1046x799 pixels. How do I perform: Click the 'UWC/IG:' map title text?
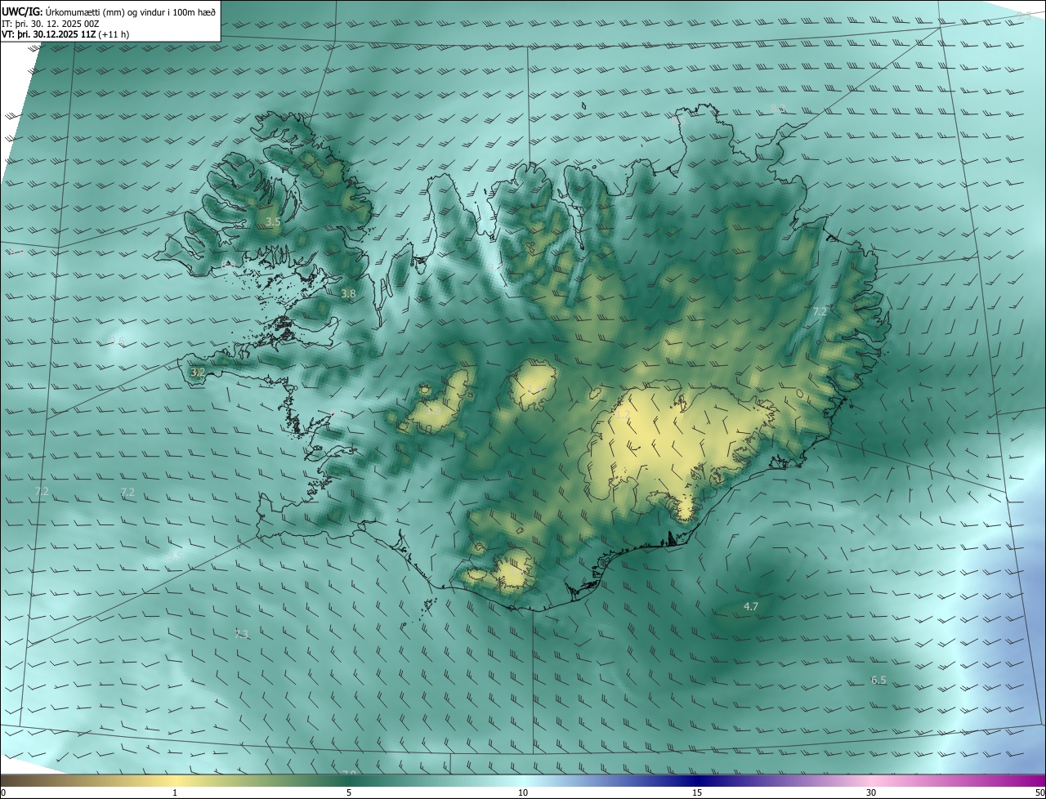point(22,11)
